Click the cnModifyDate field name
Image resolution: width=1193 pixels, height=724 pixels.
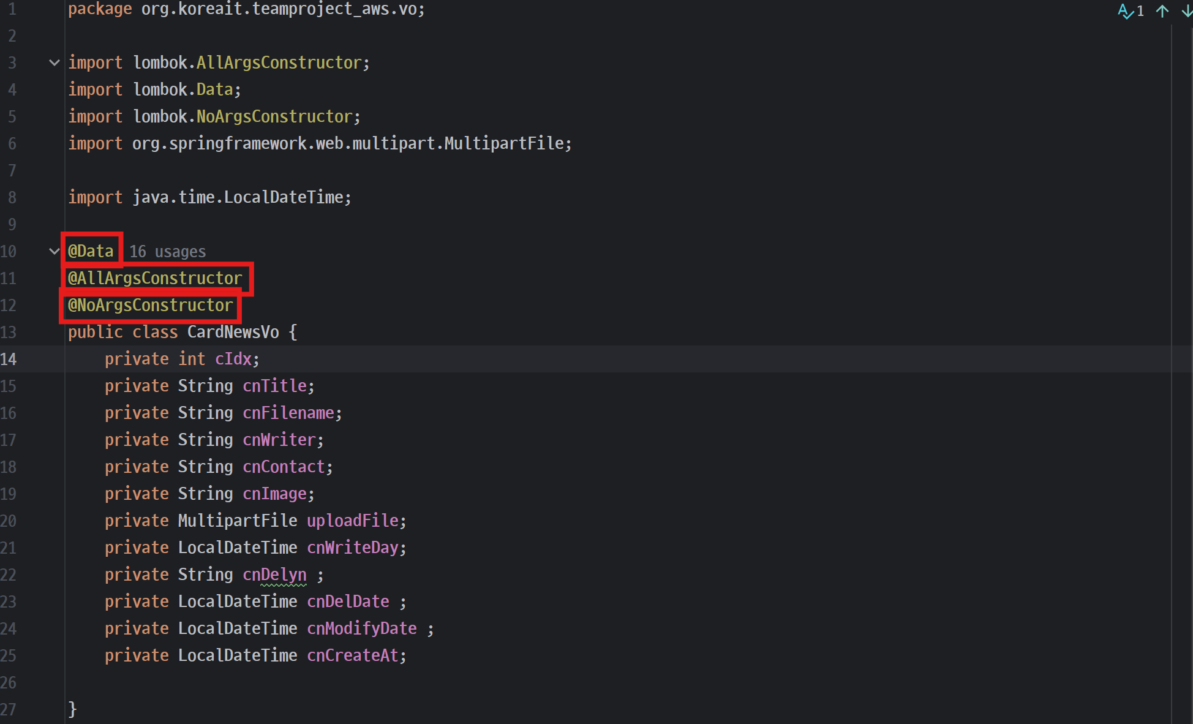pyautogui.click(x=361, y=628)
